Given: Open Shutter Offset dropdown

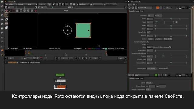Looking at the screenshot, I should click(x=149, y=60).
